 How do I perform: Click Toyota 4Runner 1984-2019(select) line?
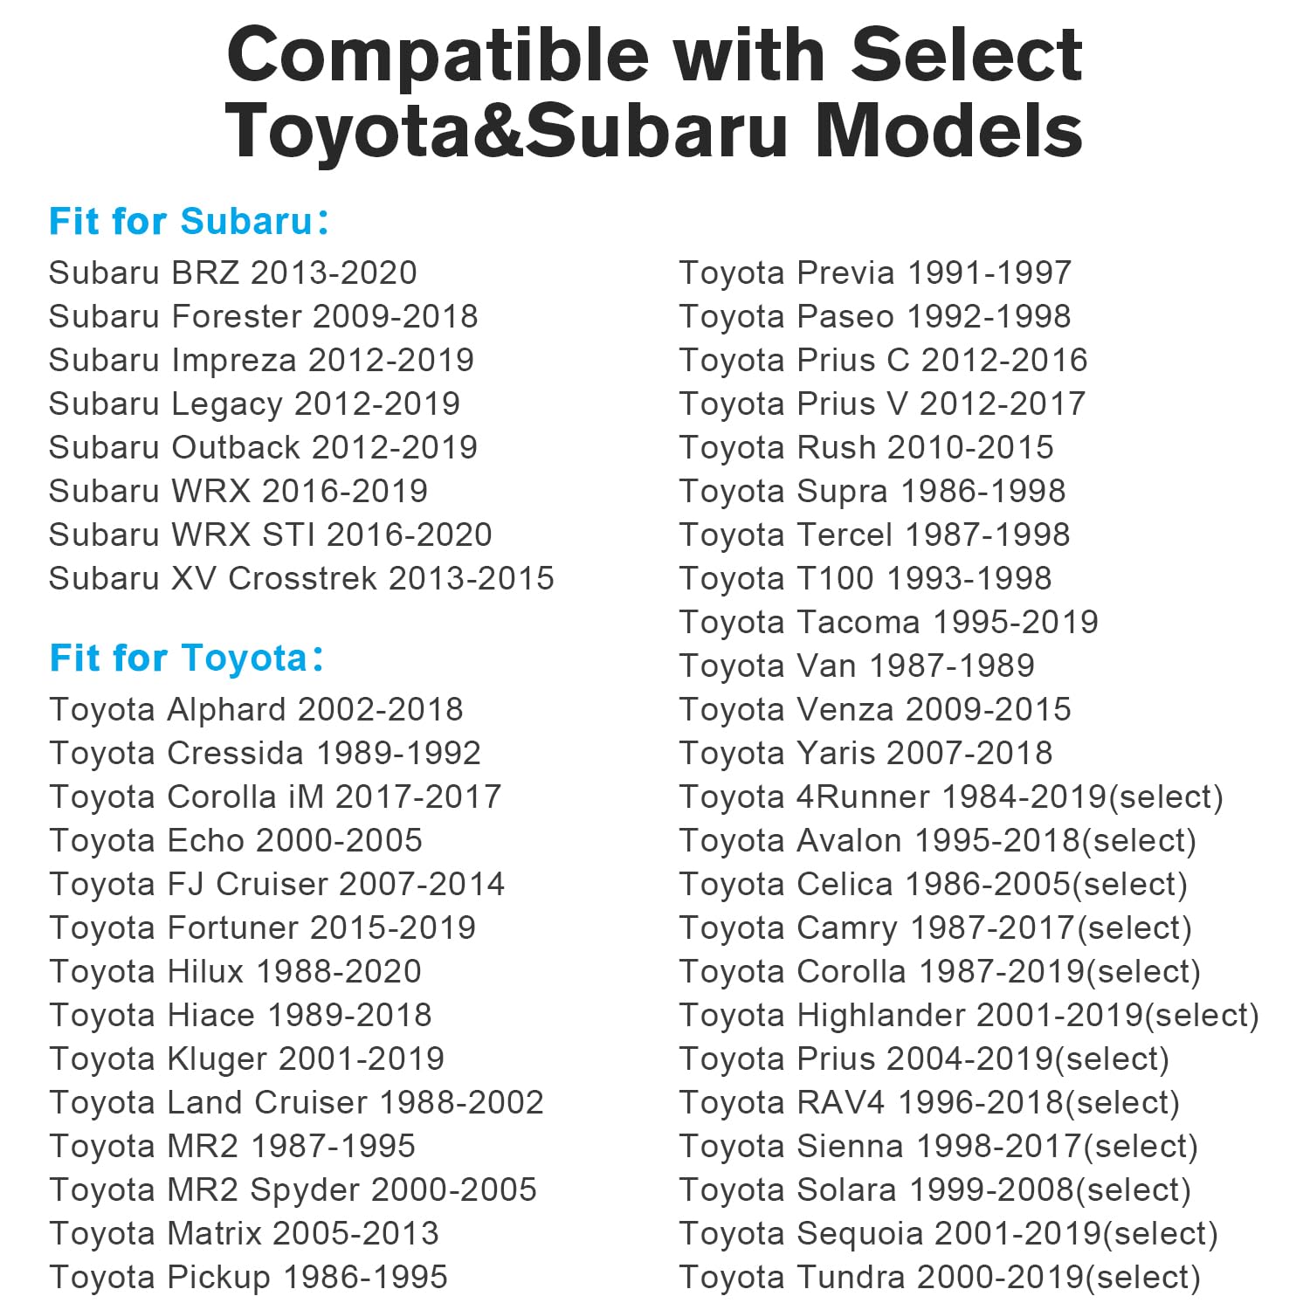(x=952, y=797)
